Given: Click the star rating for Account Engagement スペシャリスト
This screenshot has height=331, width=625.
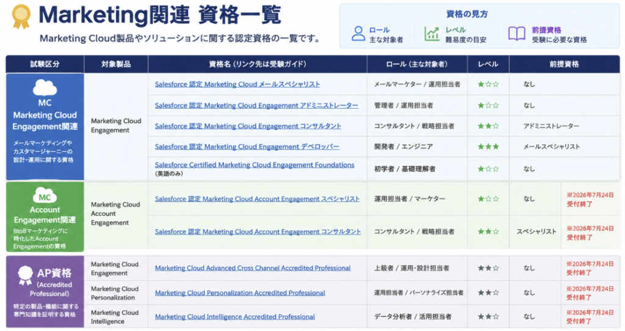Looking at the screenshot, I should point(488,198).
